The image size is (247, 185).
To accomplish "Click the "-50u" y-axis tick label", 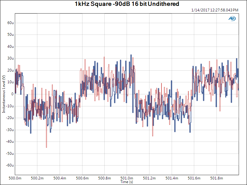I will click(x=10, y=154).
